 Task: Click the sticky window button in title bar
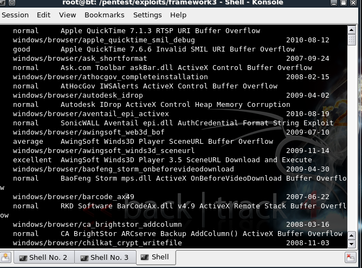point(12,3)
